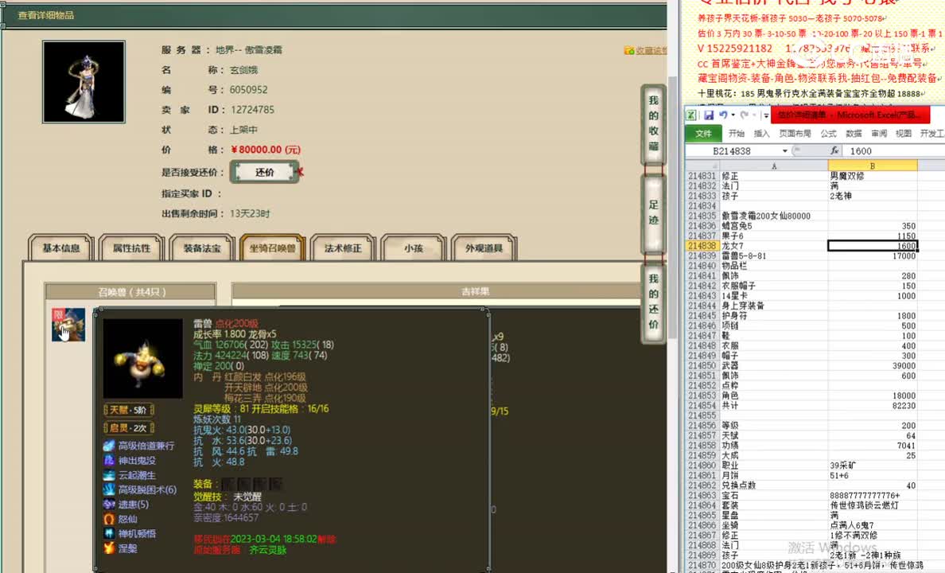Viewport: 945px width, 573px height.
Task: Click the formula bar showing 1600
Action: (x=894, y=150)
